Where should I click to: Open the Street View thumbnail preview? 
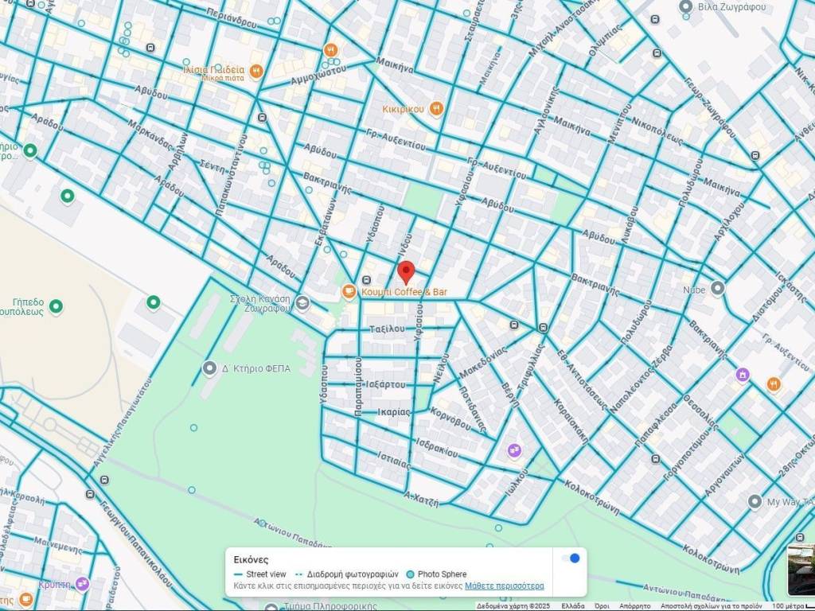click(801, 568)
